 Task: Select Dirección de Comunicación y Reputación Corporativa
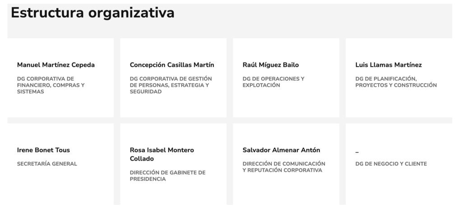tap(284, 167)
